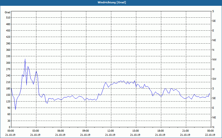Click the SW compass label on right axis
This screenshot has height=138, width=222.
point(214,79)
